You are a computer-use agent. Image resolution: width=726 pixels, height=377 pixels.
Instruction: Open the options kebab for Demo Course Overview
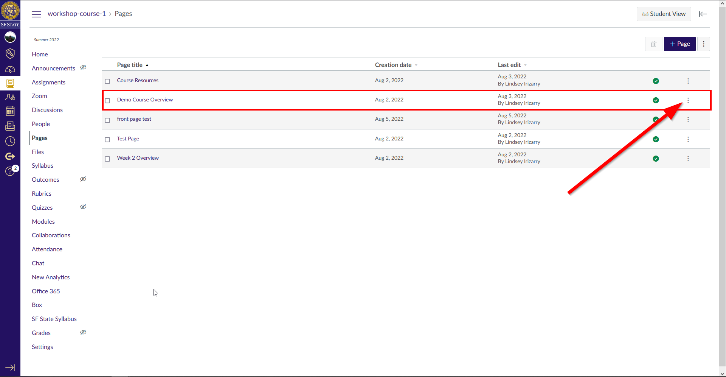coord(688,100)
